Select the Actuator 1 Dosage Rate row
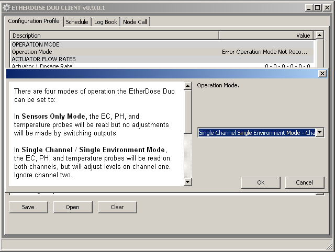 (x=162, y=65)
